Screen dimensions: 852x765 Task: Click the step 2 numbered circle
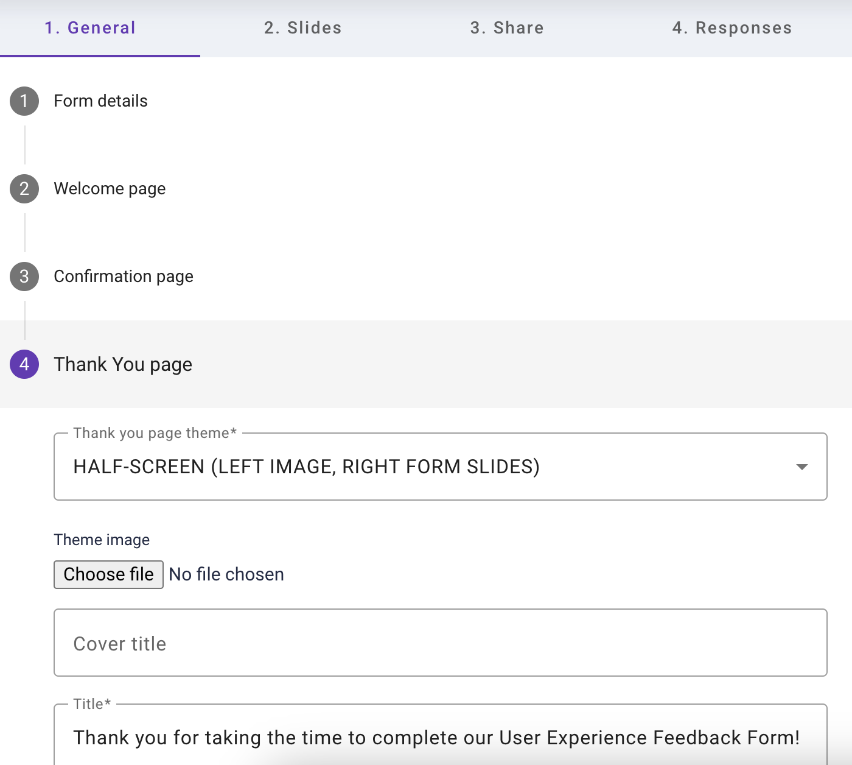pyautogui.click(x=24, y=189)
